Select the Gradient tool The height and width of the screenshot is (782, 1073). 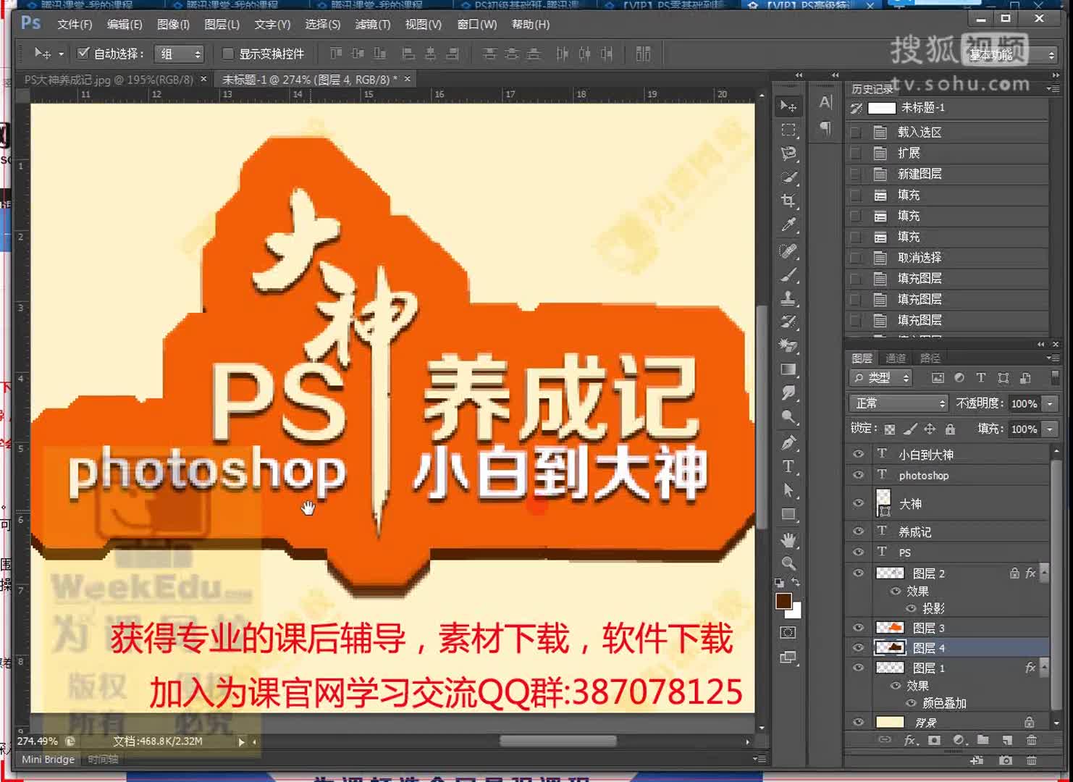point(788,369)
